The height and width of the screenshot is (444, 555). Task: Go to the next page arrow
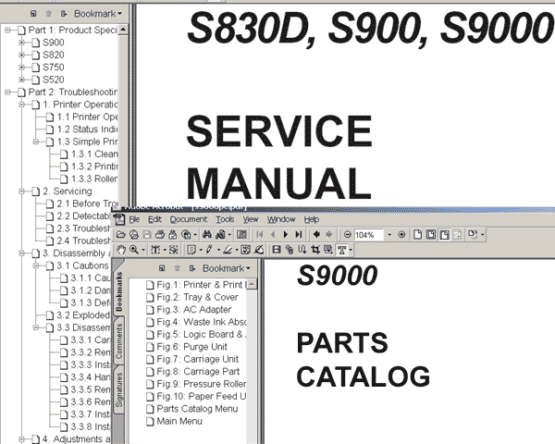coord(285,234)
